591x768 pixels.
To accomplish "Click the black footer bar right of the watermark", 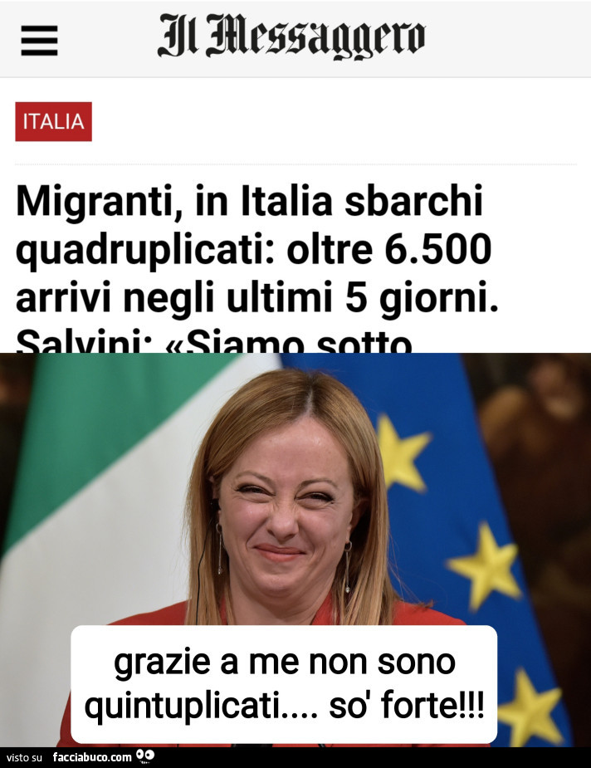I will 372,758.
